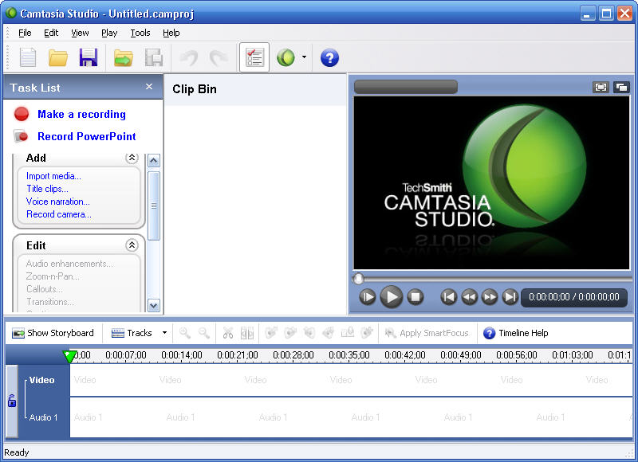Open Help with the blue question mark icon
Viewport: 638px width, 462px height.
(x=329, y=57)
